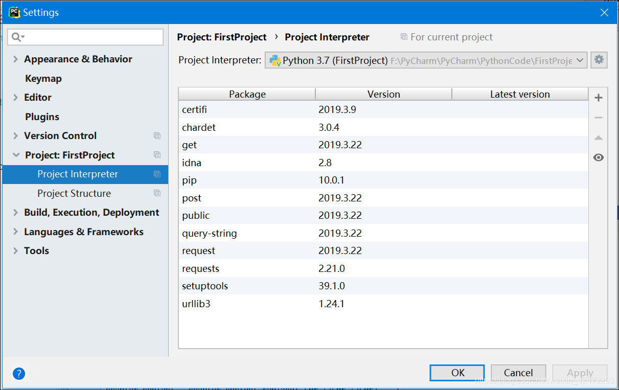Sort by the Version column header
The height and width of the screenshot is (390, 619).
click(383, 94)
